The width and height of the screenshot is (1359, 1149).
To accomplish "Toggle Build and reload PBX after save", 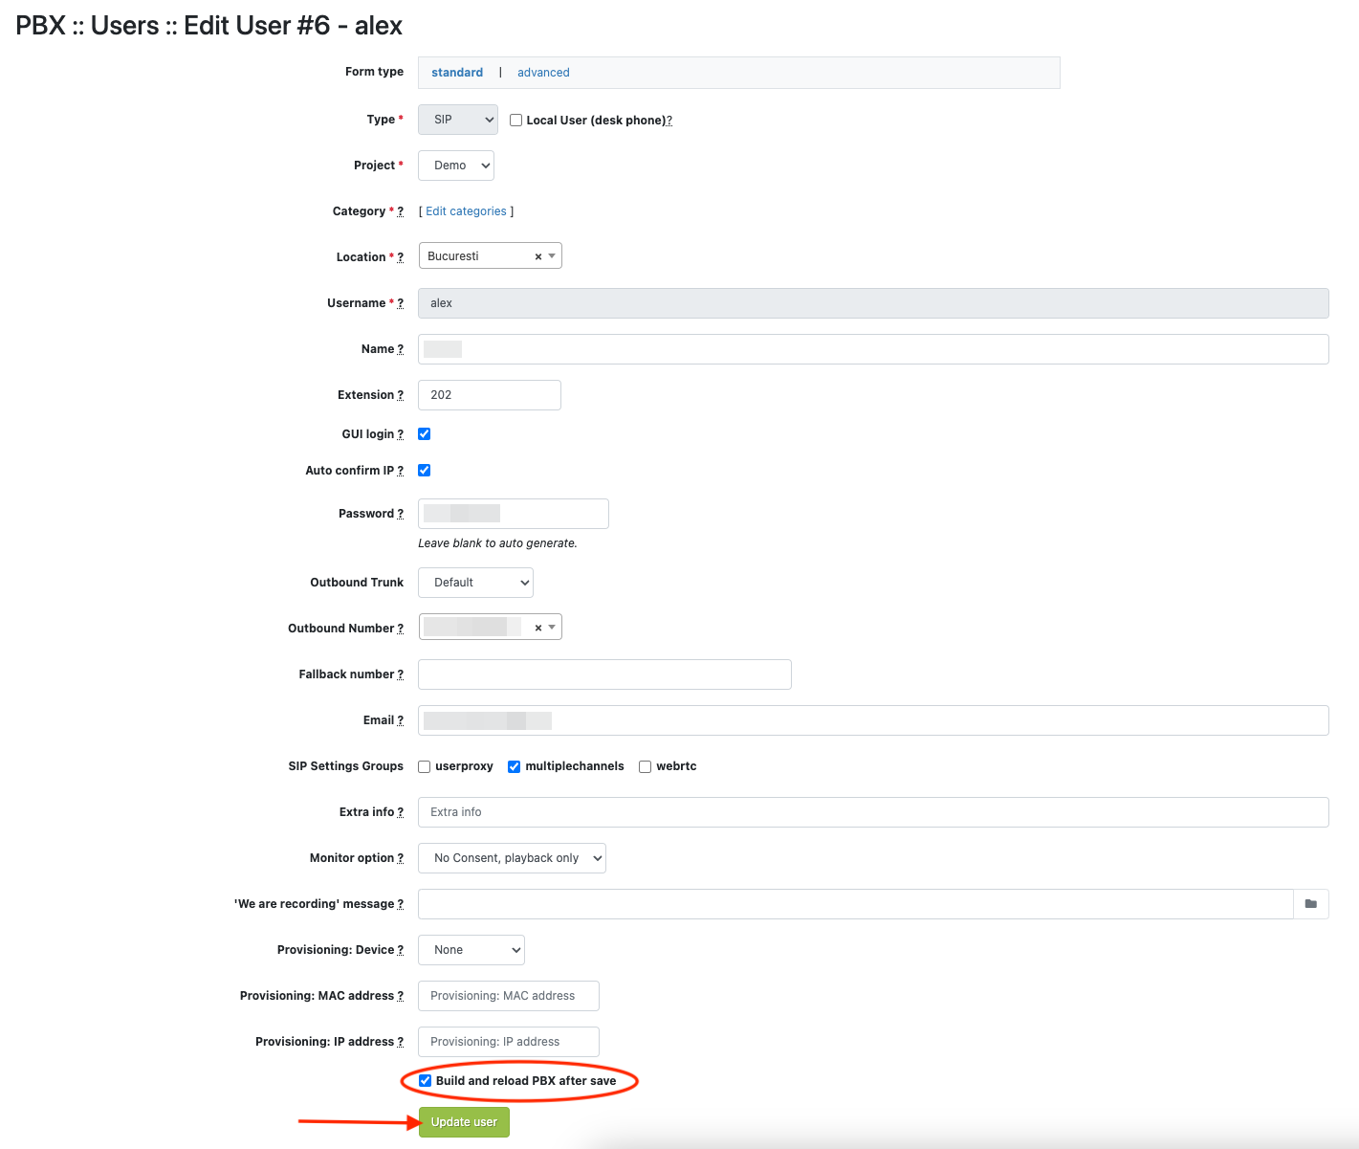I will pyautogui.click(x=426, y=1081).
